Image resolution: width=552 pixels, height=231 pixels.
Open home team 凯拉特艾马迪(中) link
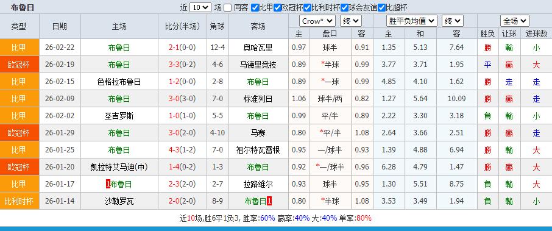(x=119, y=167)
